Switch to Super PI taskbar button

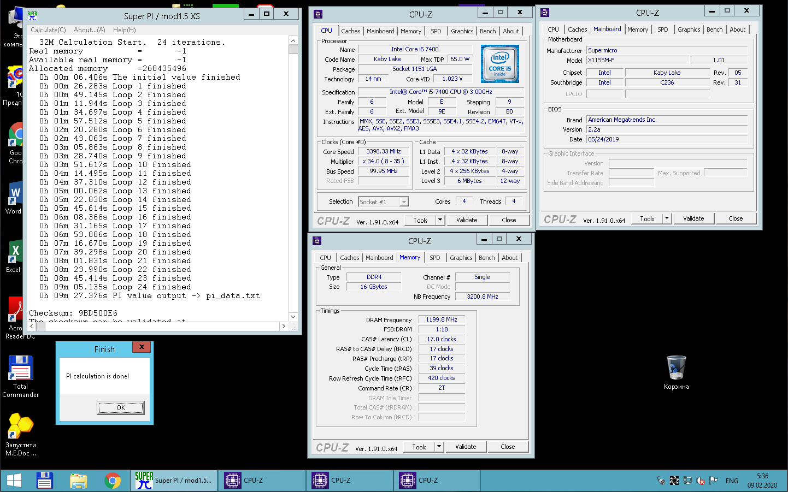click(174, 481)
